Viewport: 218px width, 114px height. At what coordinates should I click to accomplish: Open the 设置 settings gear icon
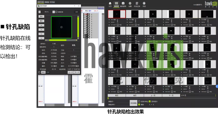(130, 4)
